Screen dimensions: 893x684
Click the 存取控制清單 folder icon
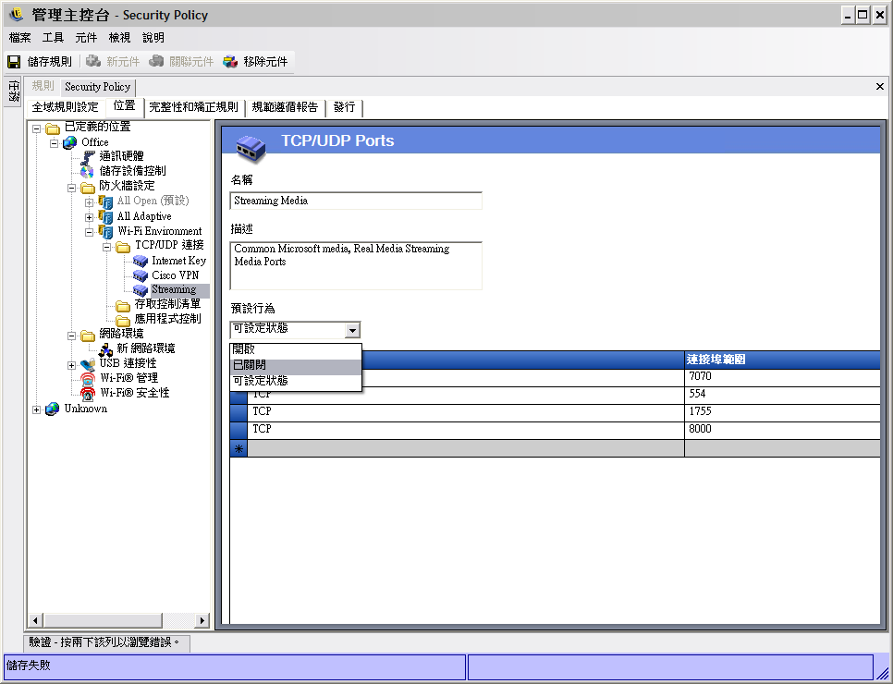[x=123, y=306]
